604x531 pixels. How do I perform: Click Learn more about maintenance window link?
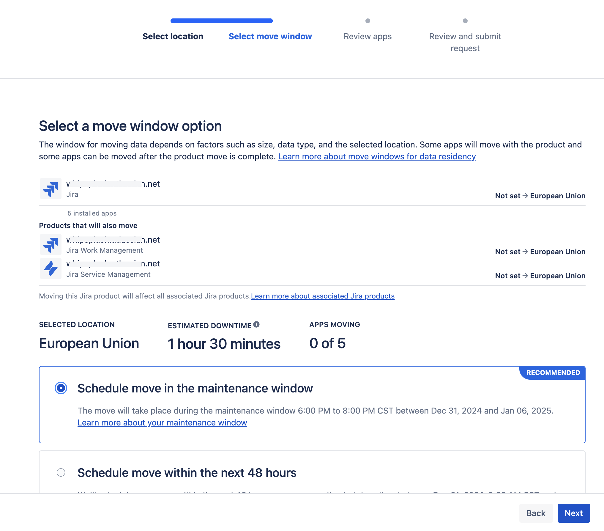tap(162, 422)
